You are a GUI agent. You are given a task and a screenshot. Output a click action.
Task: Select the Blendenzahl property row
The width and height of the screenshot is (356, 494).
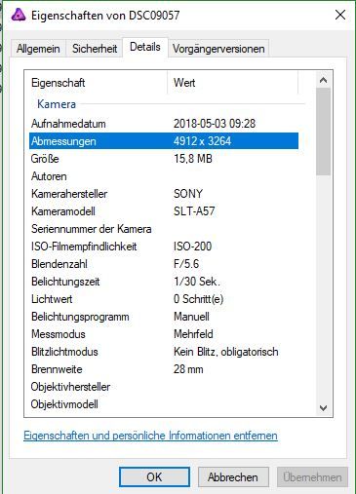click(x=164, y=264)
